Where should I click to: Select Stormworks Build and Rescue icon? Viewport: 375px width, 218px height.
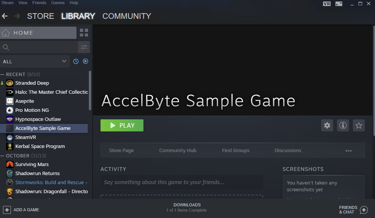(9, 183)
